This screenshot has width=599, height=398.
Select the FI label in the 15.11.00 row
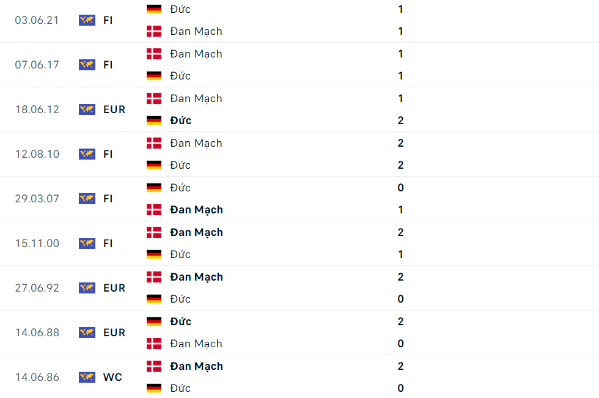[x=108, y=243]
